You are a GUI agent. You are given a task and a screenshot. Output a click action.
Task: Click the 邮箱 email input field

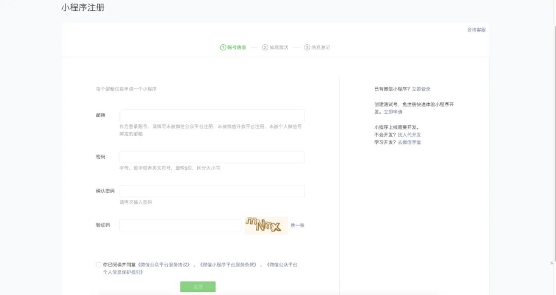[212, 116]
